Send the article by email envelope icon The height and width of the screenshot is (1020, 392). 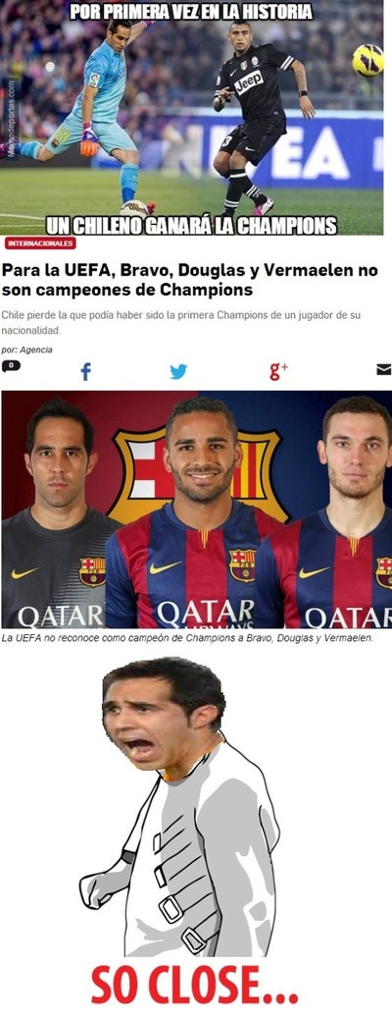click(x=384, y=369)
